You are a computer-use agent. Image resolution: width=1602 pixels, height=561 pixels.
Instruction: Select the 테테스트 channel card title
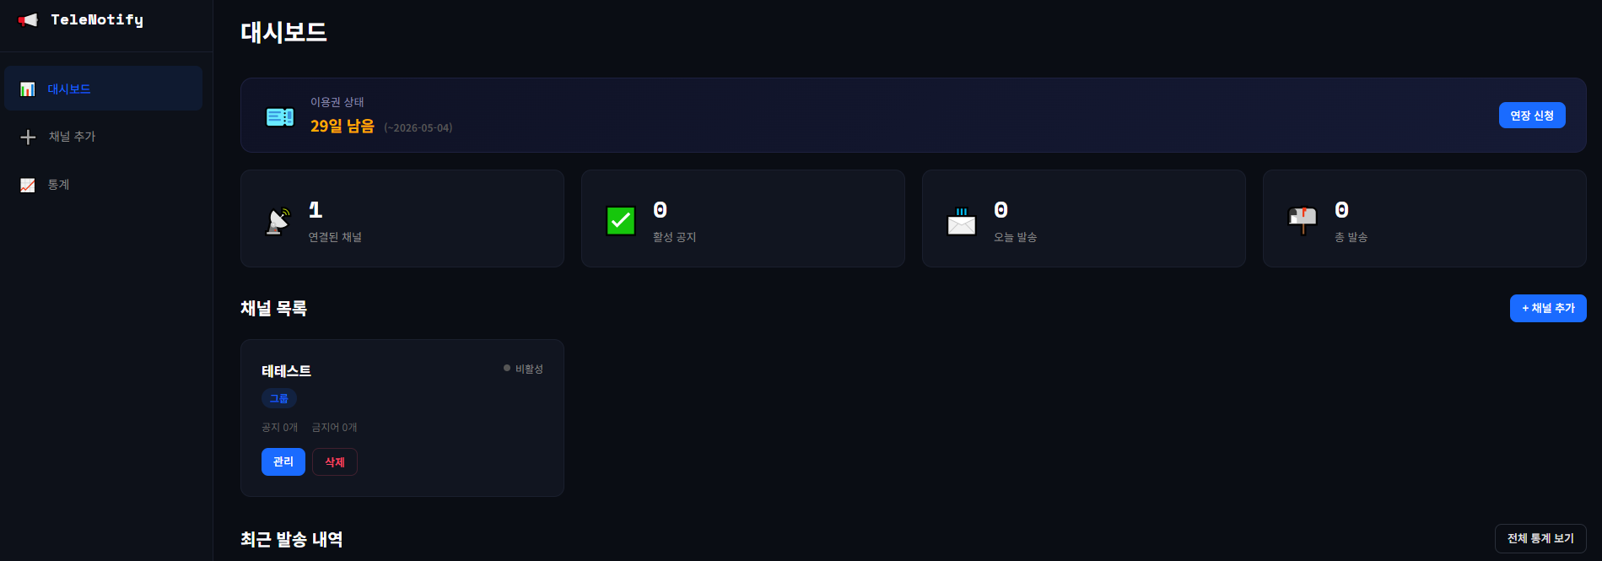pyautogui.click(x=287, y=371)
